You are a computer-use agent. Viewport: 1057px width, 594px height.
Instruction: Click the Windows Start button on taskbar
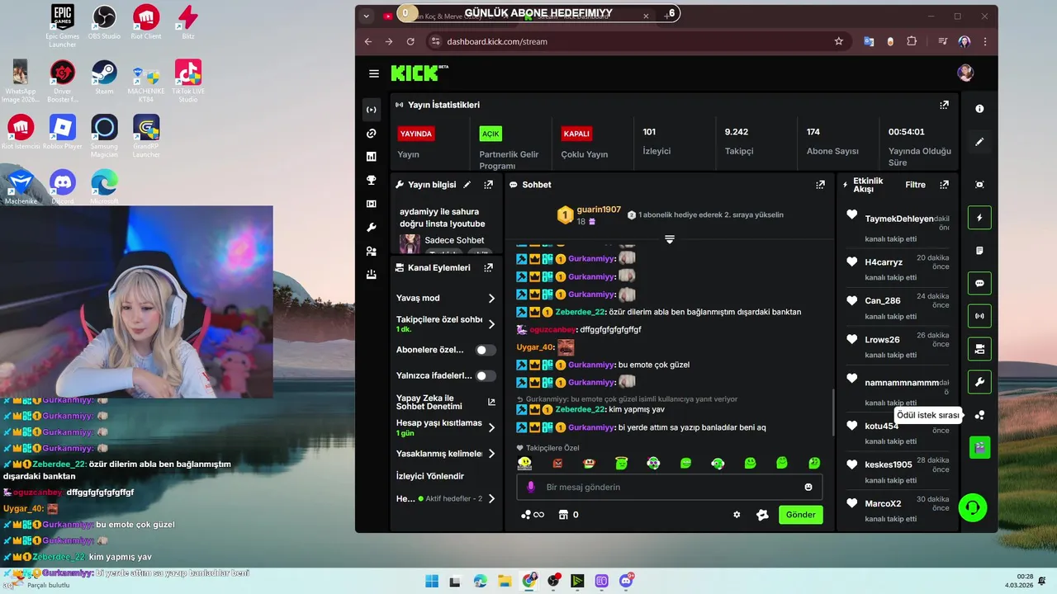coord(432,581)
